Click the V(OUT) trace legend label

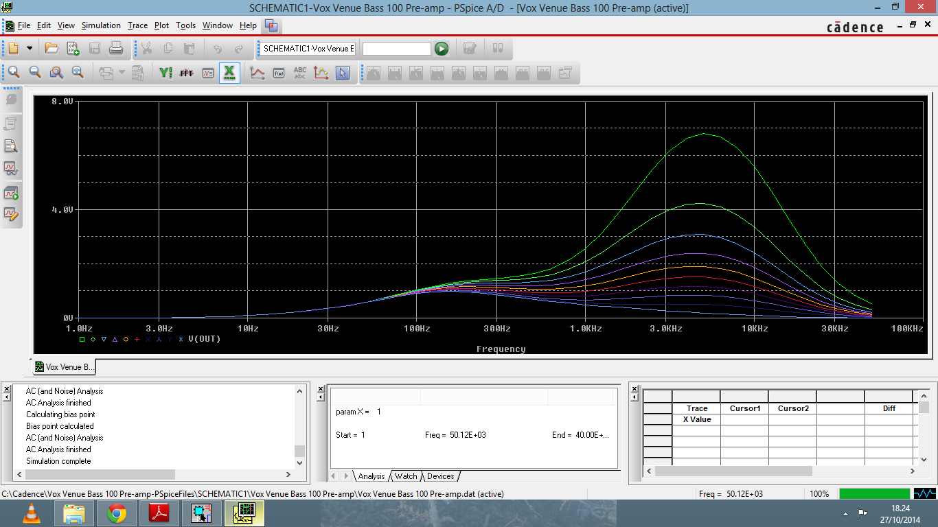click(x=205, y=339)
